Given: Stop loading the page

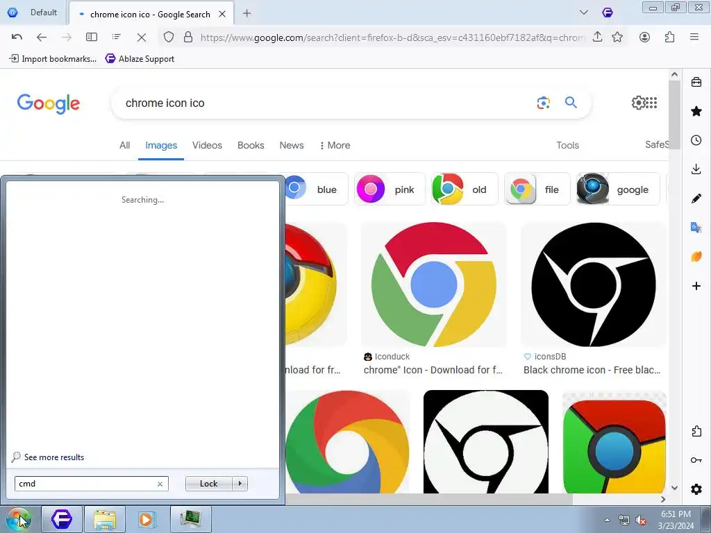Looking at the screenshot, I should click(x=142, y=37).
